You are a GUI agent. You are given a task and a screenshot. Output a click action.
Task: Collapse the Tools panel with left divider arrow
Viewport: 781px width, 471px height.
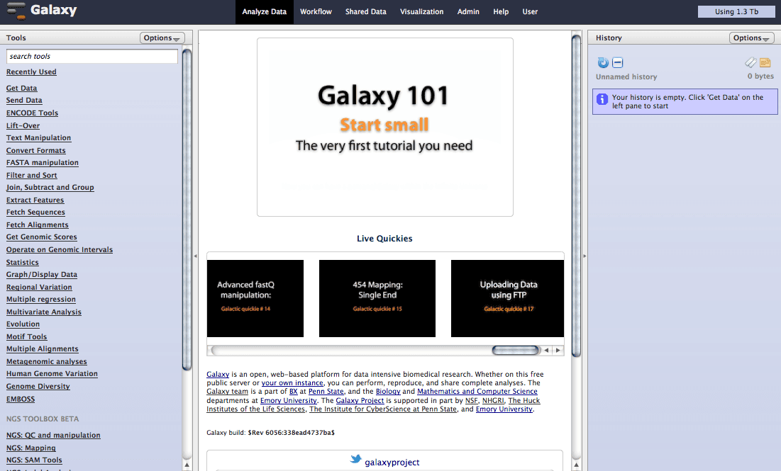pos(195,256)
